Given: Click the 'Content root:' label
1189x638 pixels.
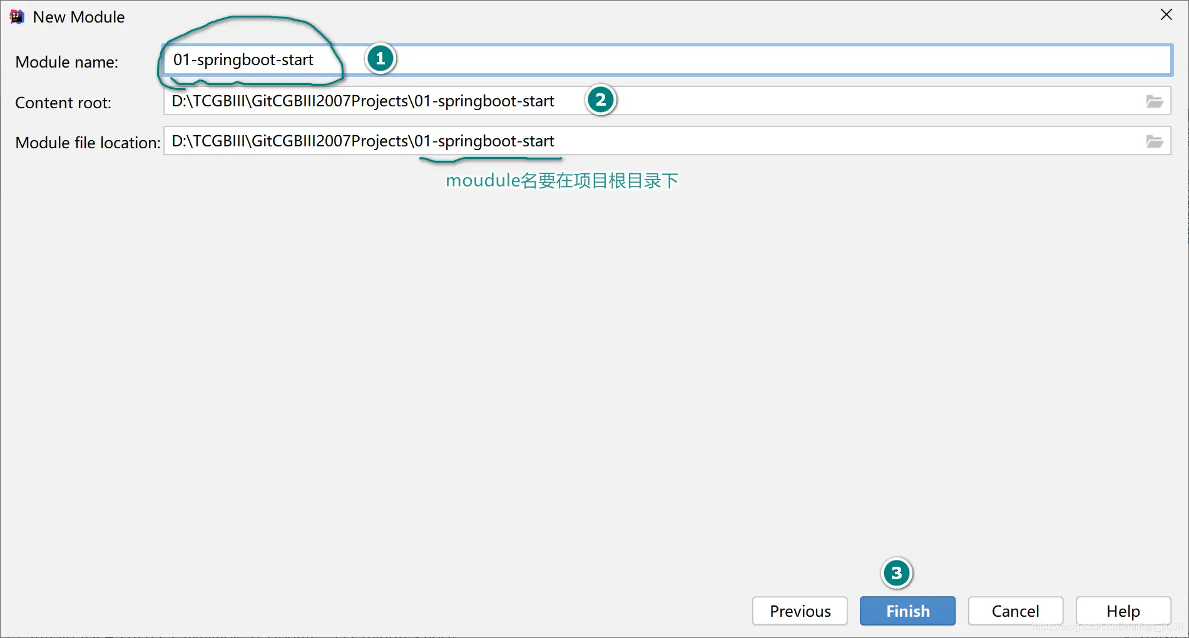Looking at the screenshot, I should pos(63,103).
